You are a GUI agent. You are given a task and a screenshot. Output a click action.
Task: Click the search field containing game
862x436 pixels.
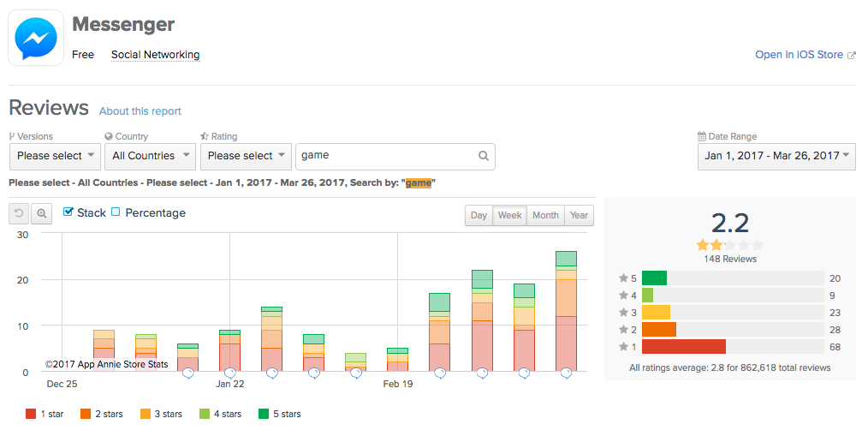(x=395, y=156)
